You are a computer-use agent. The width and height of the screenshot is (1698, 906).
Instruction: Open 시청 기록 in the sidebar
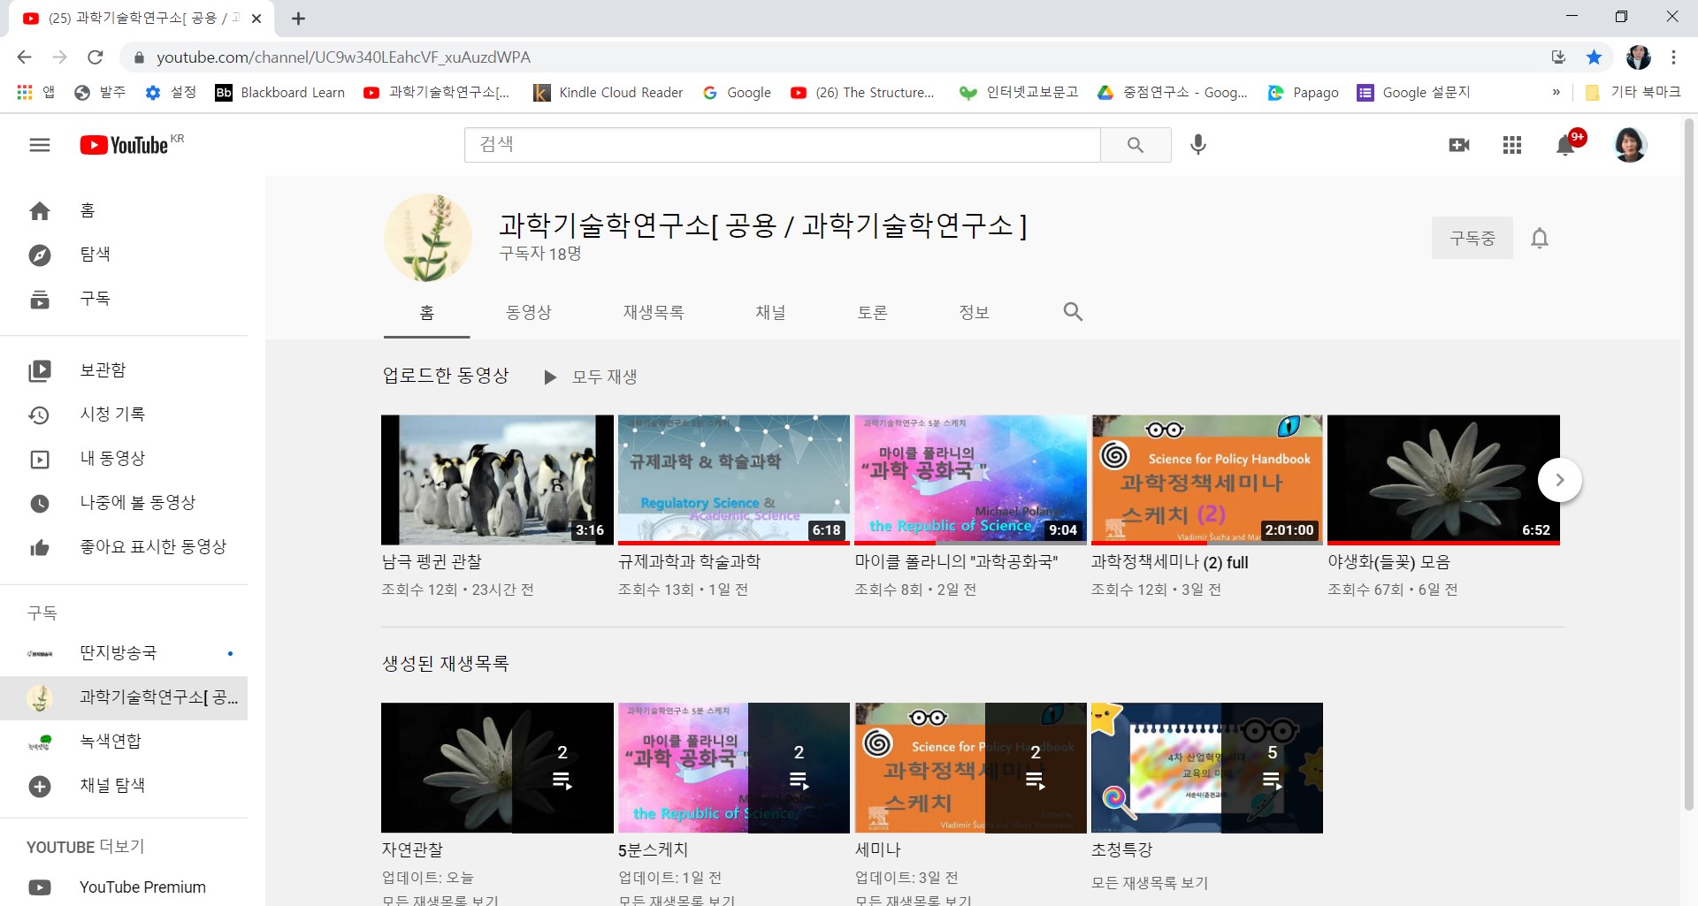pos(112,415)
